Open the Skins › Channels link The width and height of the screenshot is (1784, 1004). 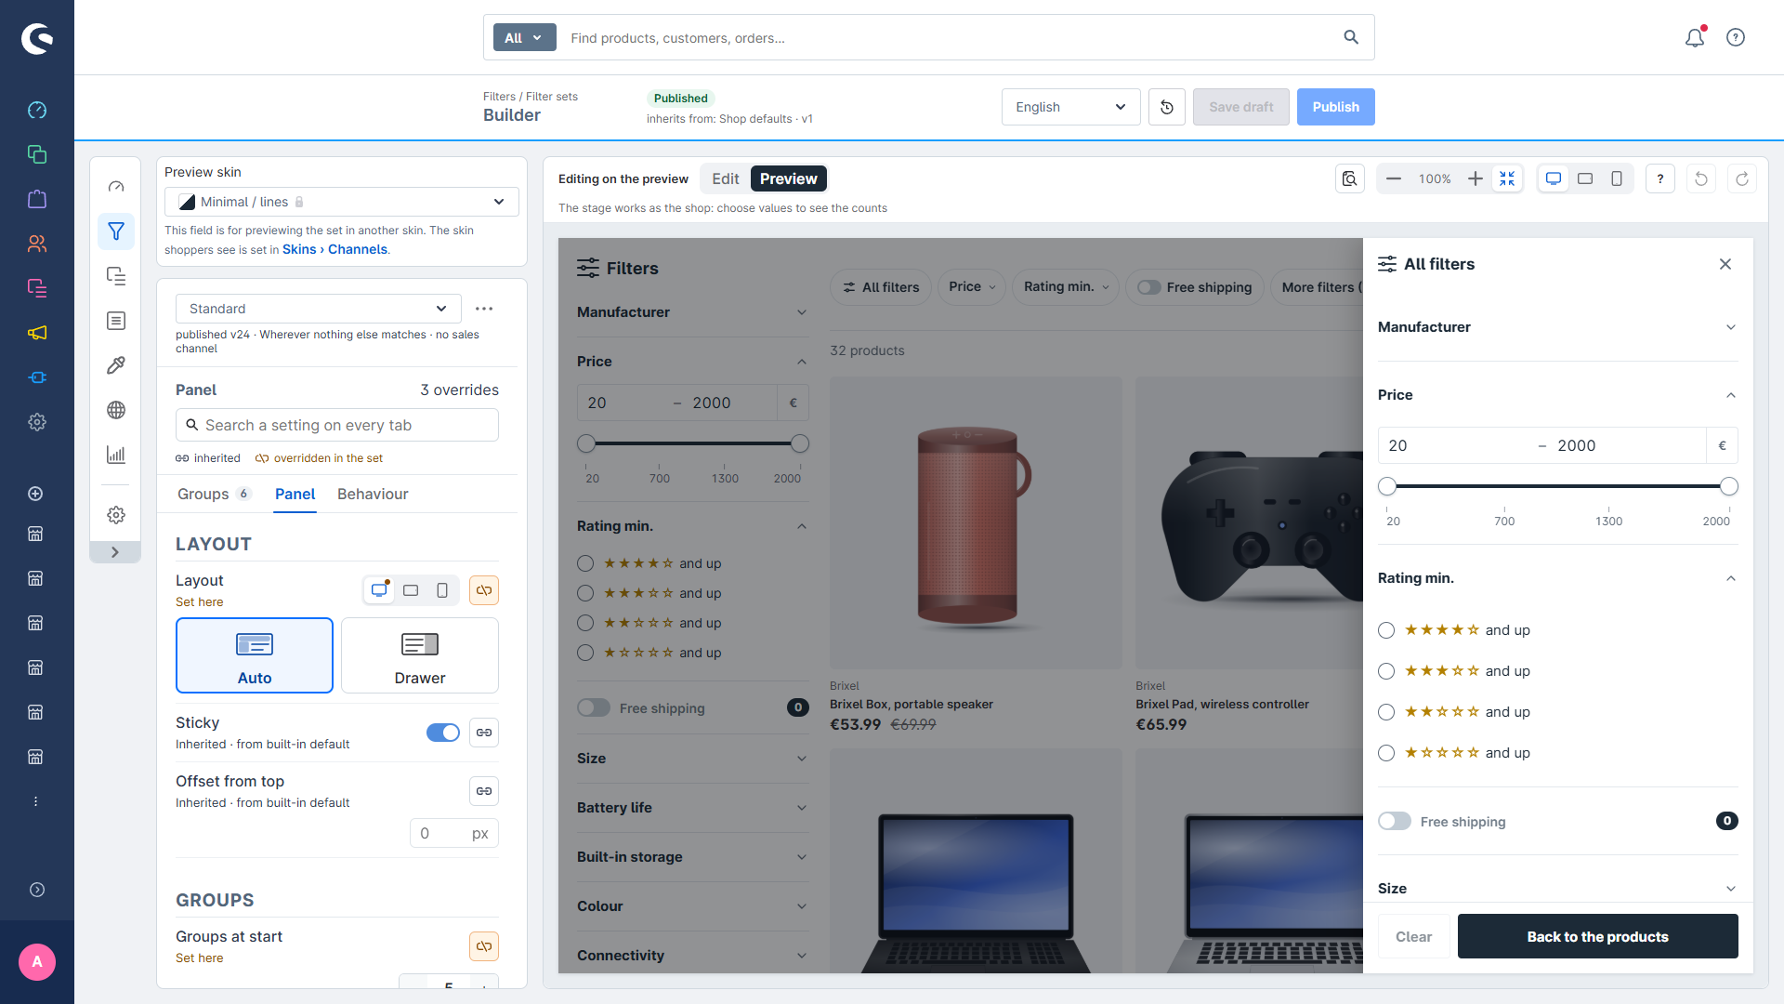pos(334,249)
